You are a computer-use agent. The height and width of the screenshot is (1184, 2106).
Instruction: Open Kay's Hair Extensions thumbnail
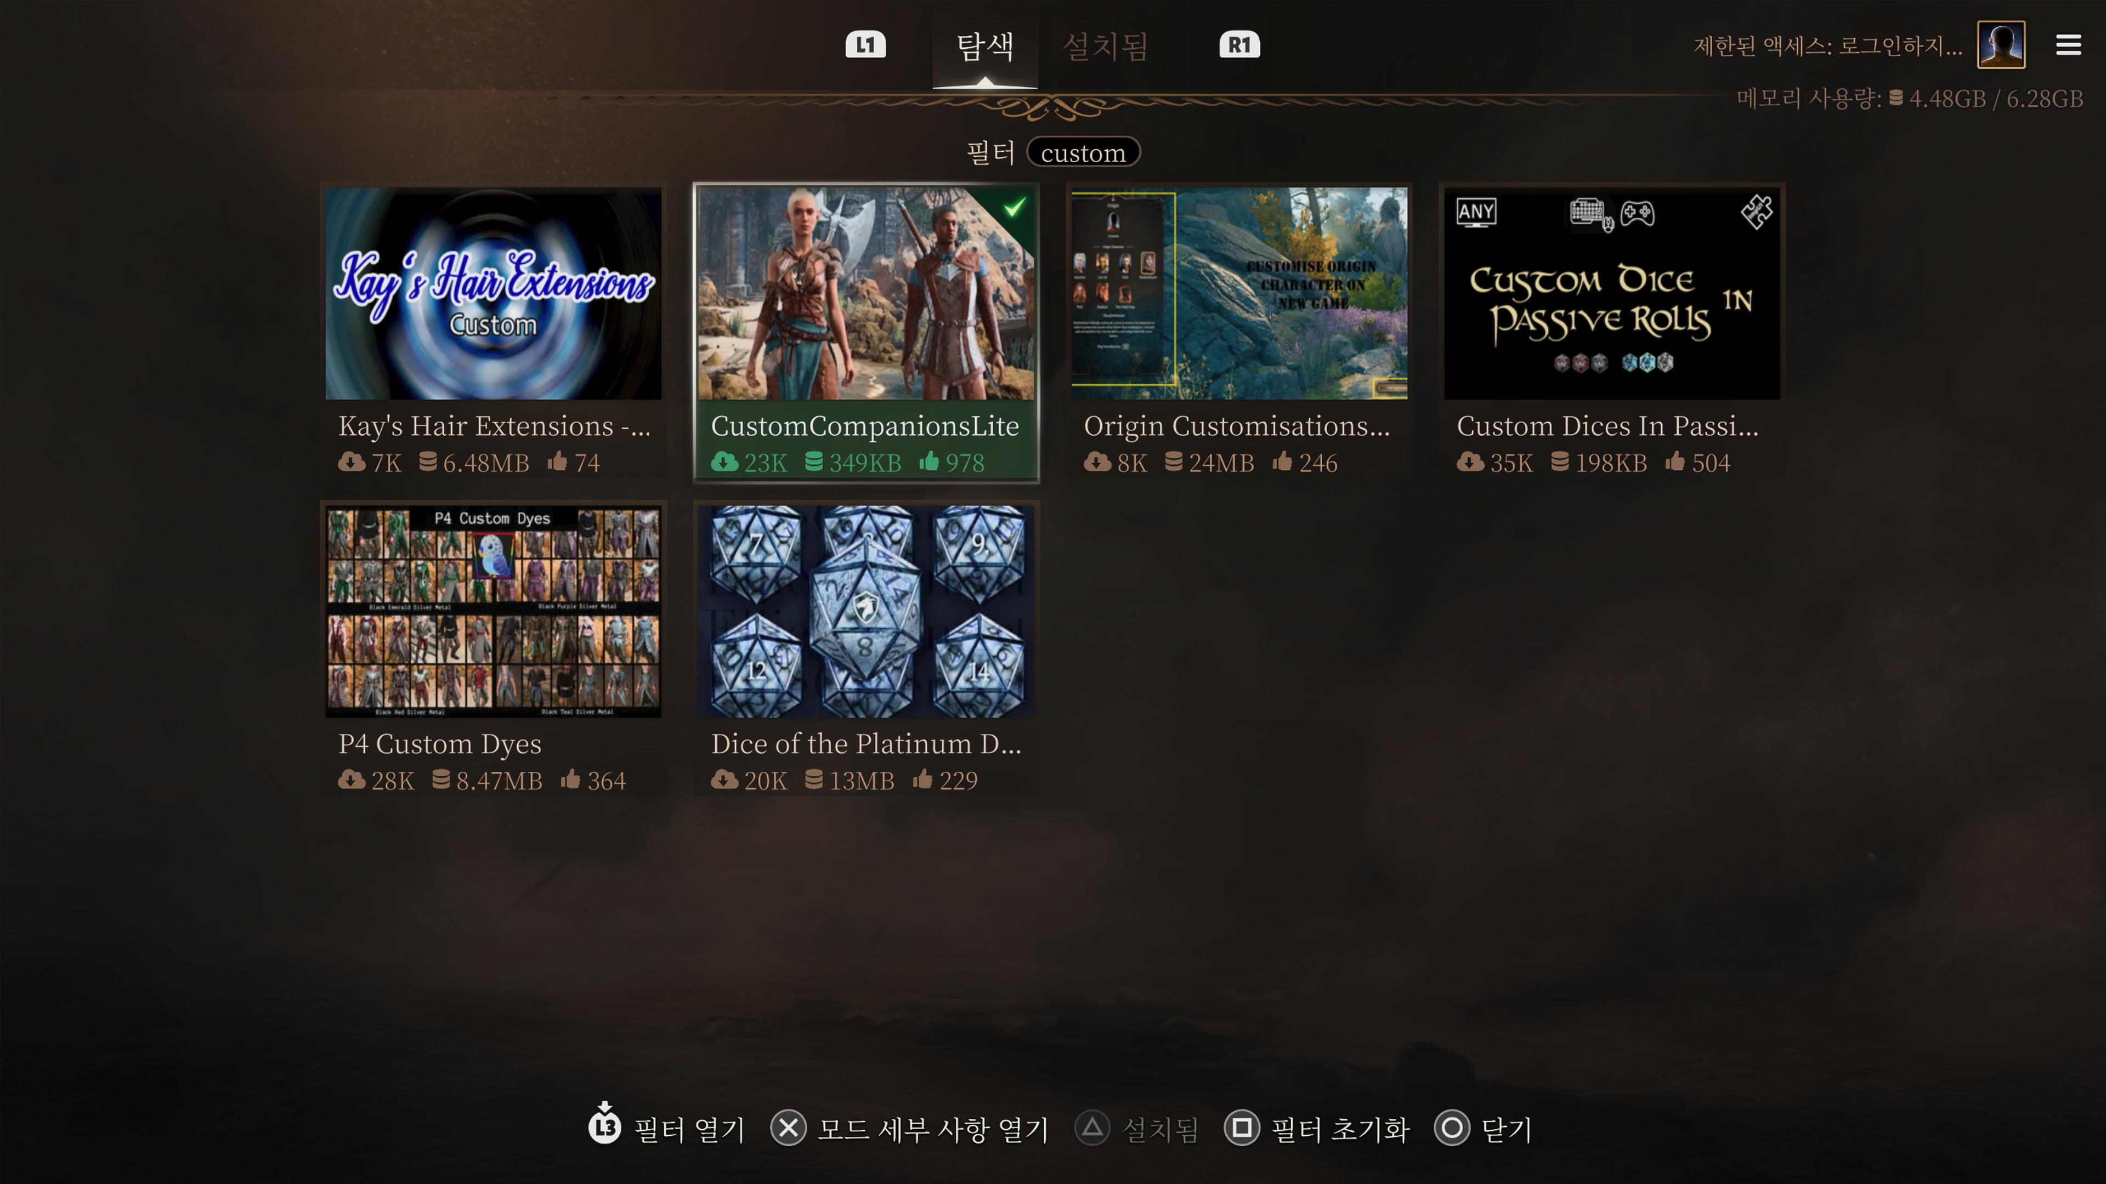click(493, 293)
